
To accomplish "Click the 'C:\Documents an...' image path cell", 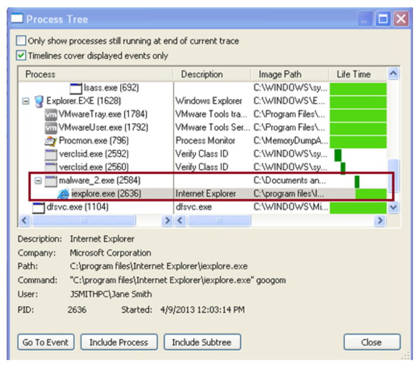I will point(290,181).
